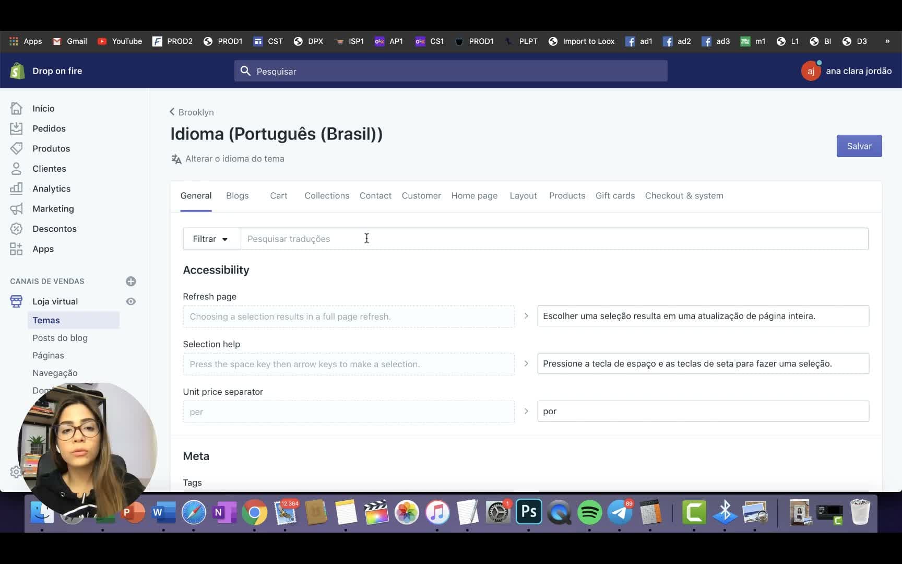Screen dimensions: 902x564
Task: Launch Photoshop from the Dock
Action: (x=529, y=512)
